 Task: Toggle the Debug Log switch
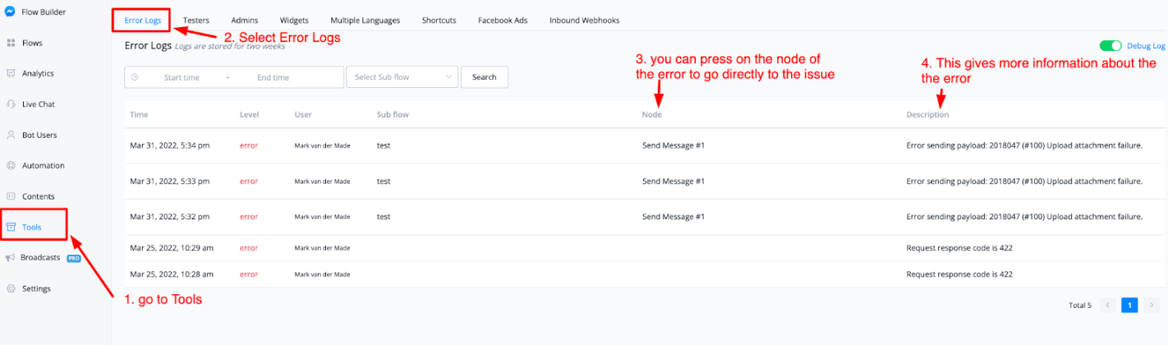click(x=1111, y=47)
